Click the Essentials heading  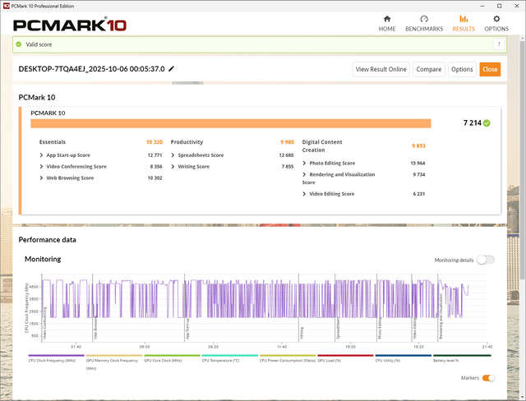(53, 142)
